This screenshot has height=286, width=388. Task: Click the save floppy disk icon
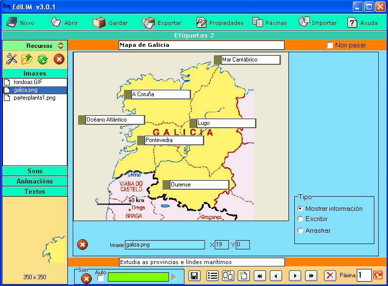click(194, 276)
